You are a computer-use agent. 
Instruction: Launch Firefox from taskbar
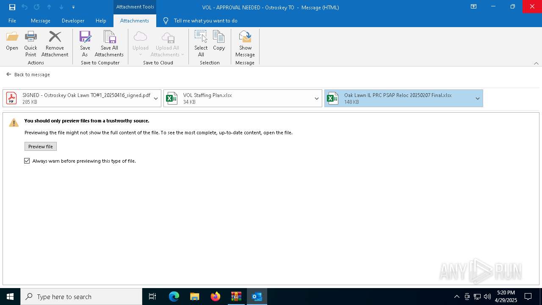[x=215, y=297]
